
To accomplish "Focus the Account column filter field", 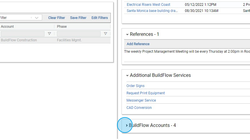I will pyautogui.click(x=23, y=34).
